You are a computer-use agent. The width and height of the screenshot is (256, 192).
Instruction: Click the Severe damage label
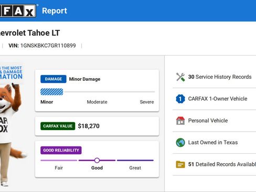tap(147, 102)
